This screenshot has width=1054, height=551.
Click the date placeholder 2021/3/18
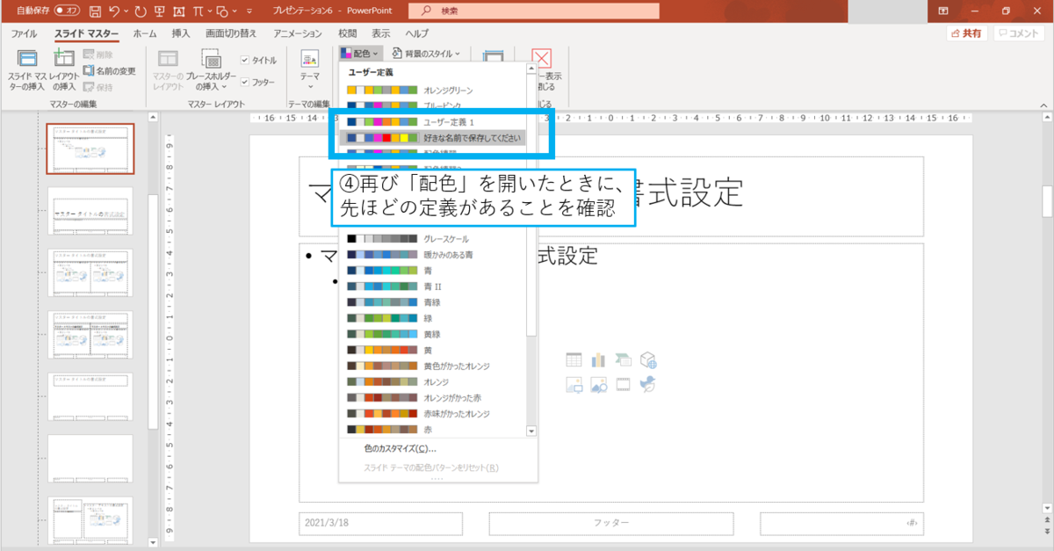click(380, 522)
